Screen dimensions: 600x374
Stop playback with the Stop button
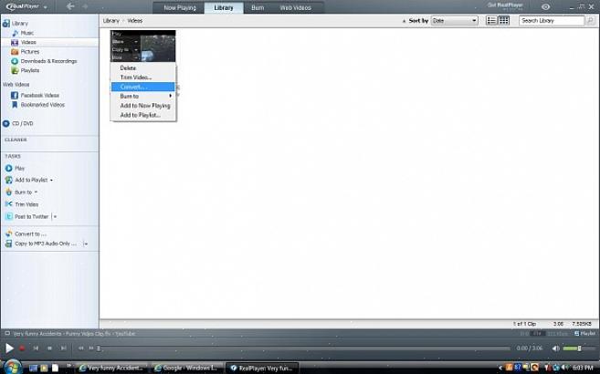49,348
